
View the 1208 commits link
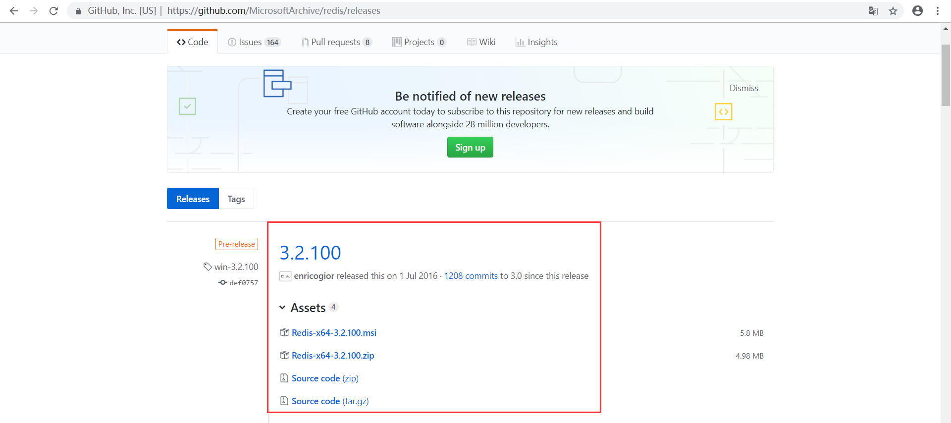(471, 276)
